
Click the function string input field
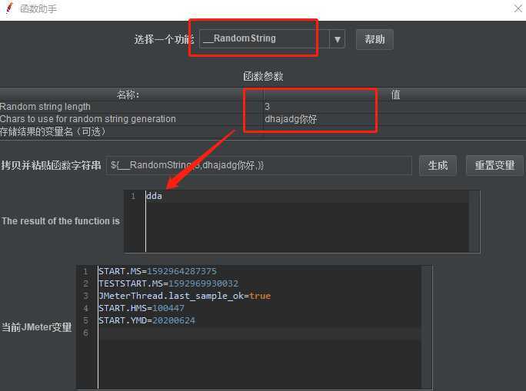258,165
